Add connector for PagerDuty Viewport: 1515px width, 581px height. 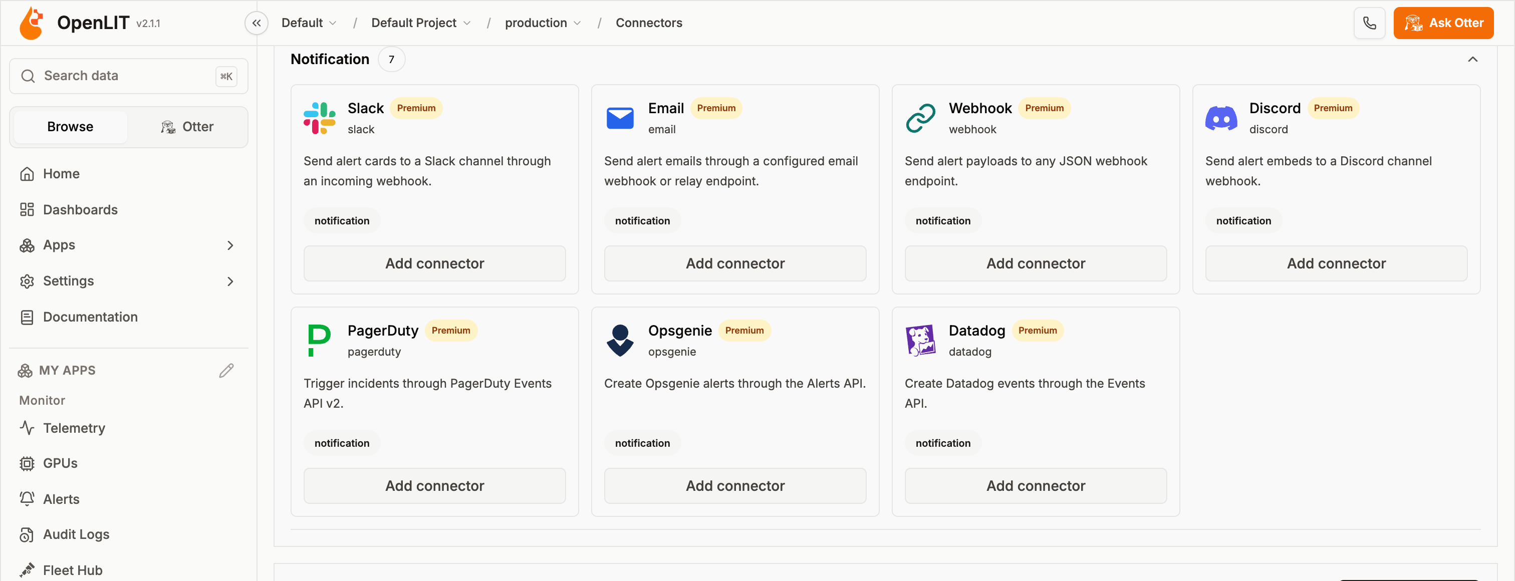[435, 486]
